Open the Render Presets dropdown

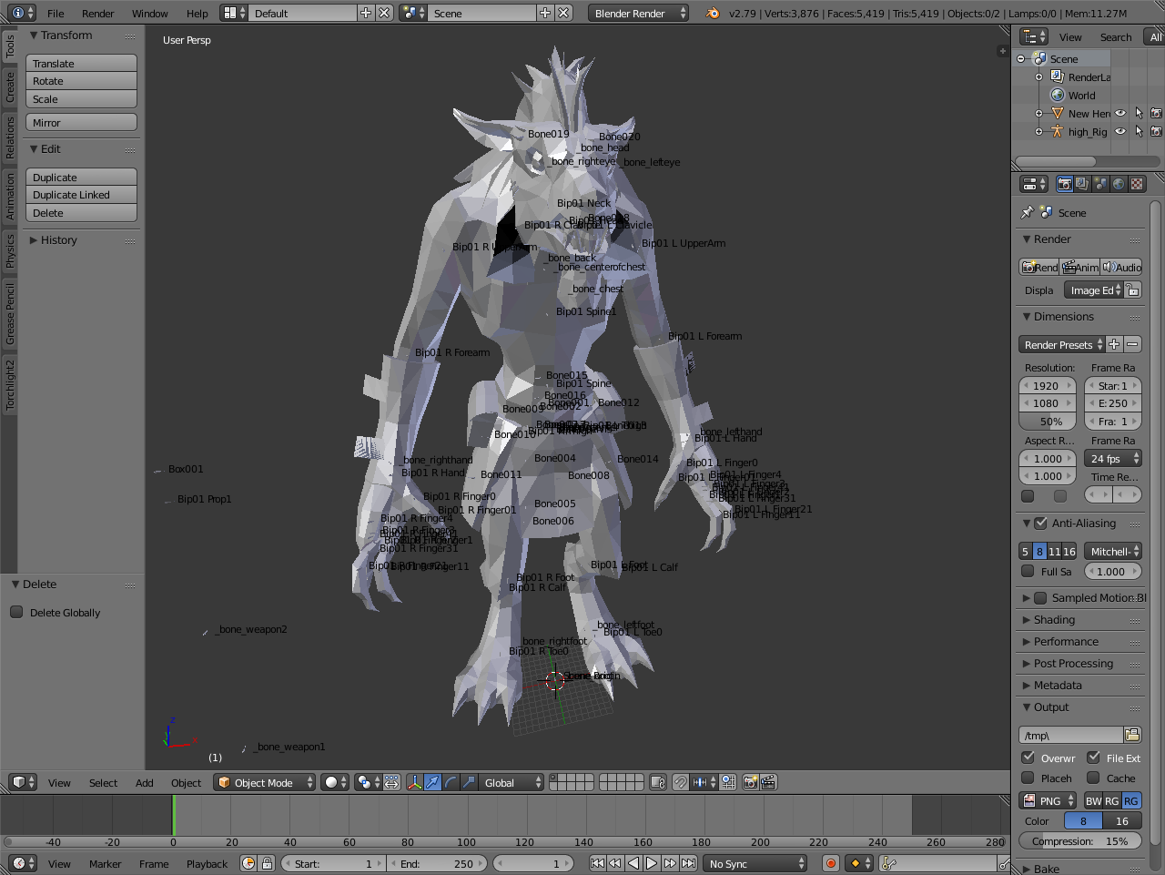click(x=1061, y=344)
